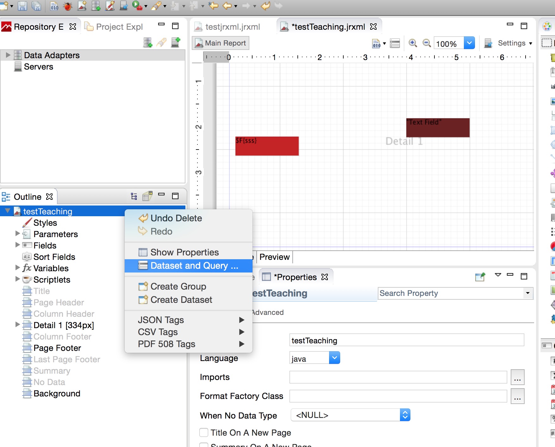Image resolution: width=555 pixels, height=447 pixels.
Task: Select Servers in Repository tree
Action: pyautogui.click(x=38, y=67)
